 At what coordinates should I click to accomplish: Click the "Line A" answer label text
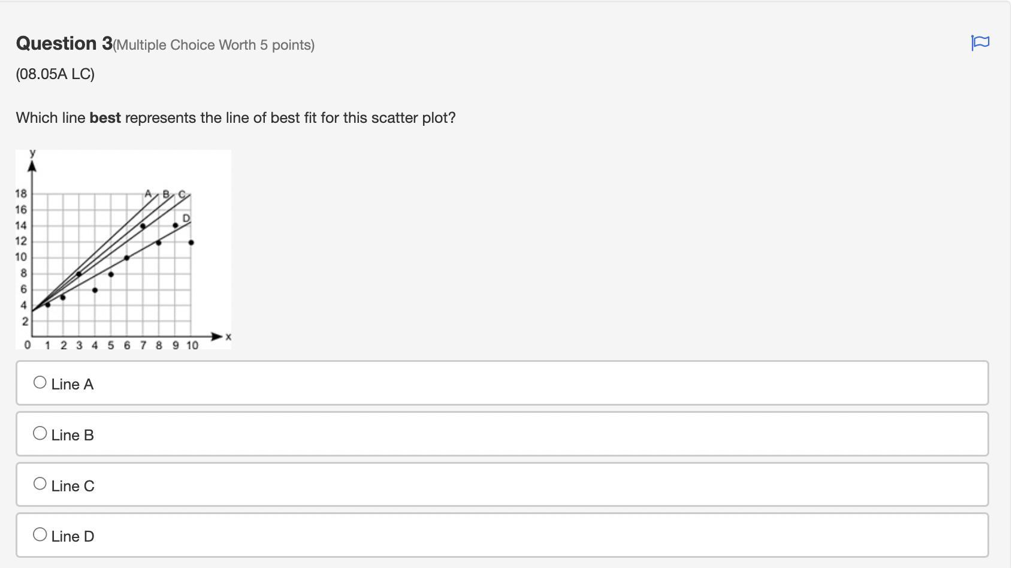[72, 385]
